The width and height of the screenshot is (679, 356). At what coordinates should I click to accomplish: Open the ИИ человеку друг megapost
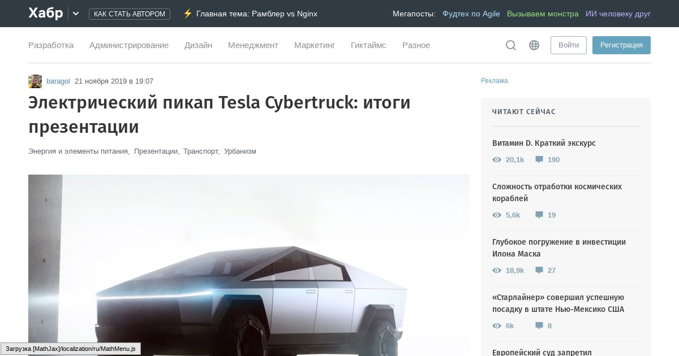coord(618,14)
